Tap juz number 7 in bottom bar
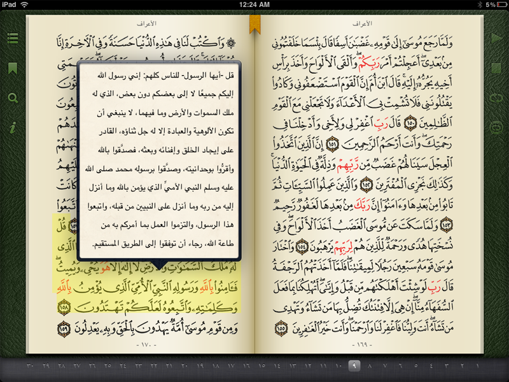This screenshot has width=509, height=382. coord(385,365)
